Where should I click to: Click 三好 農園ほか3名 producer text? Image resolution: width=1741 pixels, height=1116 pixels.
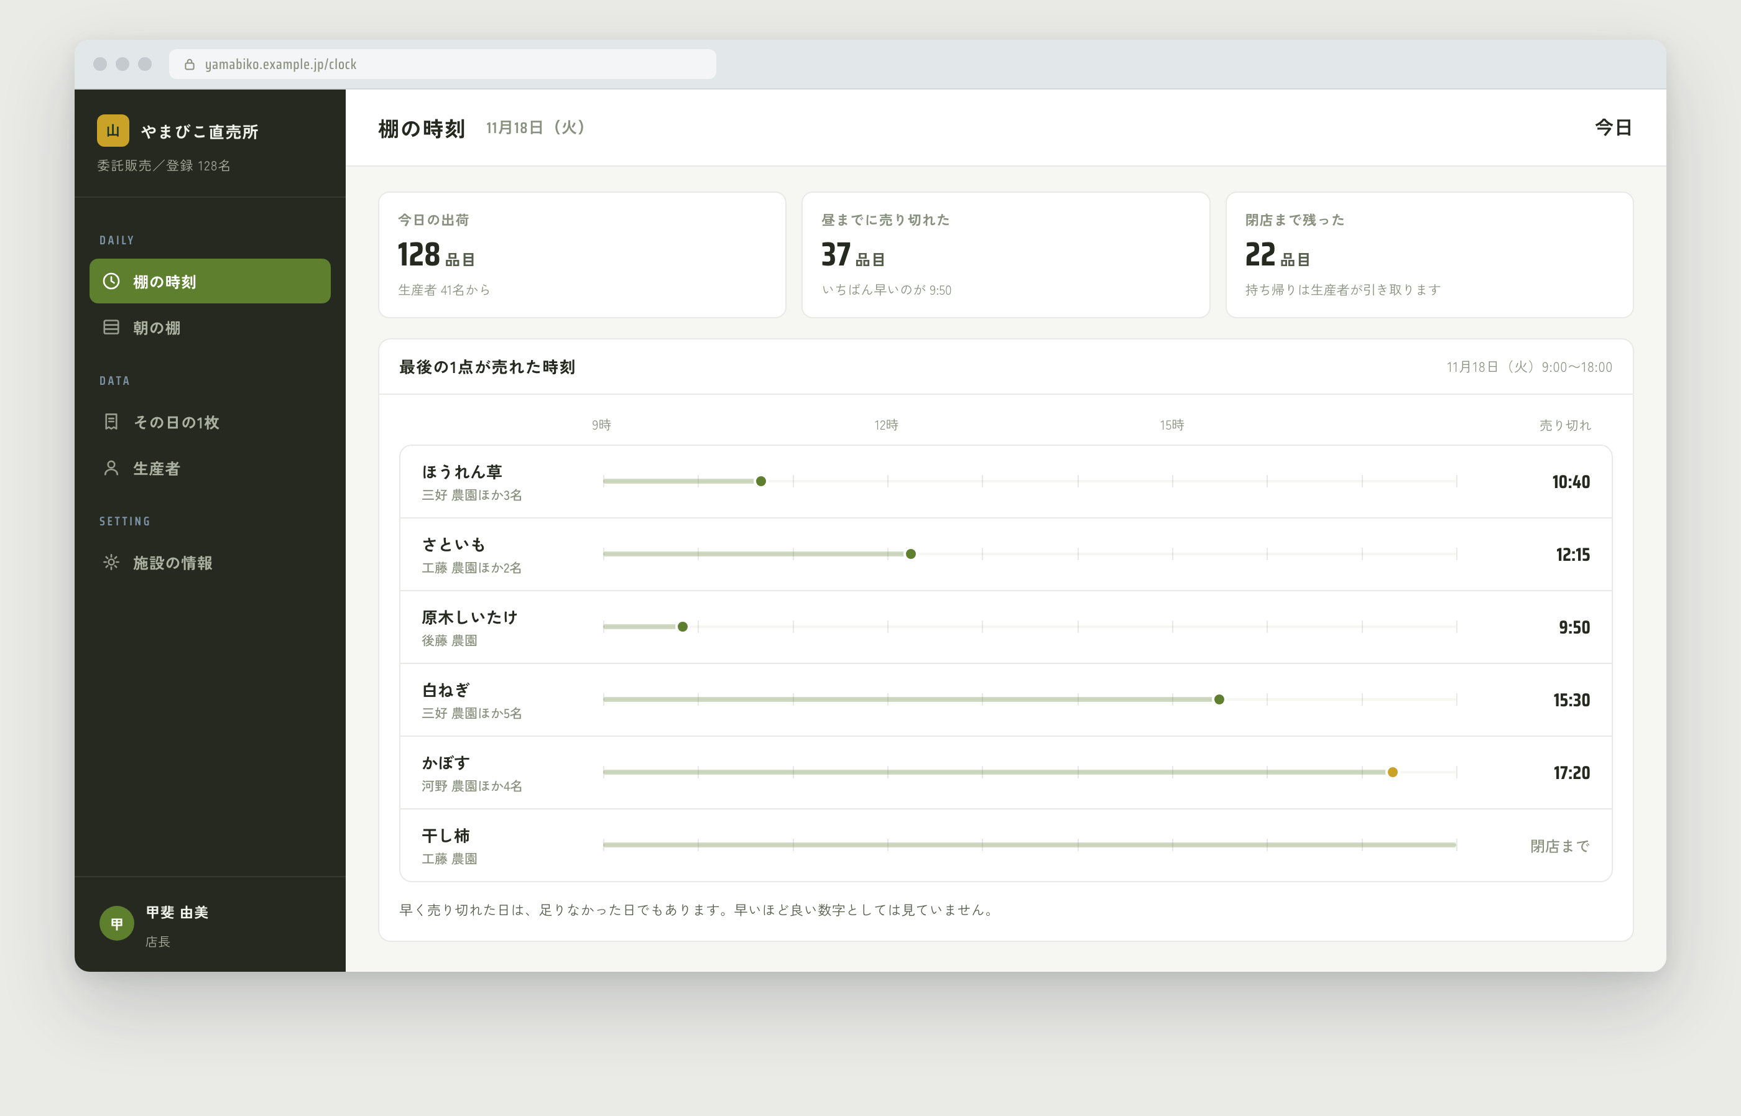(x=472, y=495)
